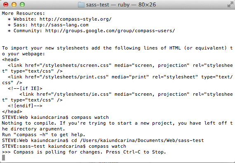Click the sass-lang.com URL

point(60,25)
